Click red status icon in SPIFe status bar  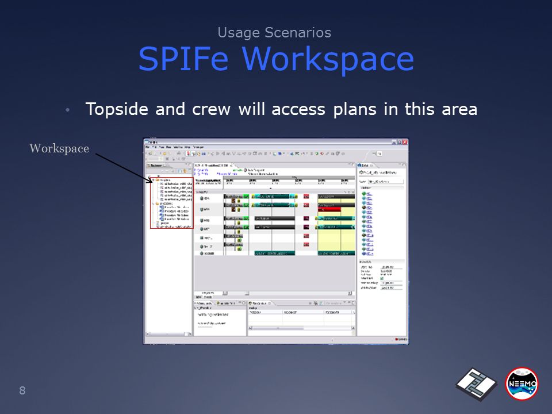pos(397,339)
